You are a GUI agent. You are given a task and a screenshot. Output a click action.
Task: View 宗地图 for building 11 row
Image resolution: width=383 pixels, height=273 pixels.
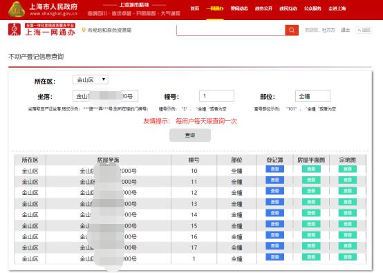point(347,180)
